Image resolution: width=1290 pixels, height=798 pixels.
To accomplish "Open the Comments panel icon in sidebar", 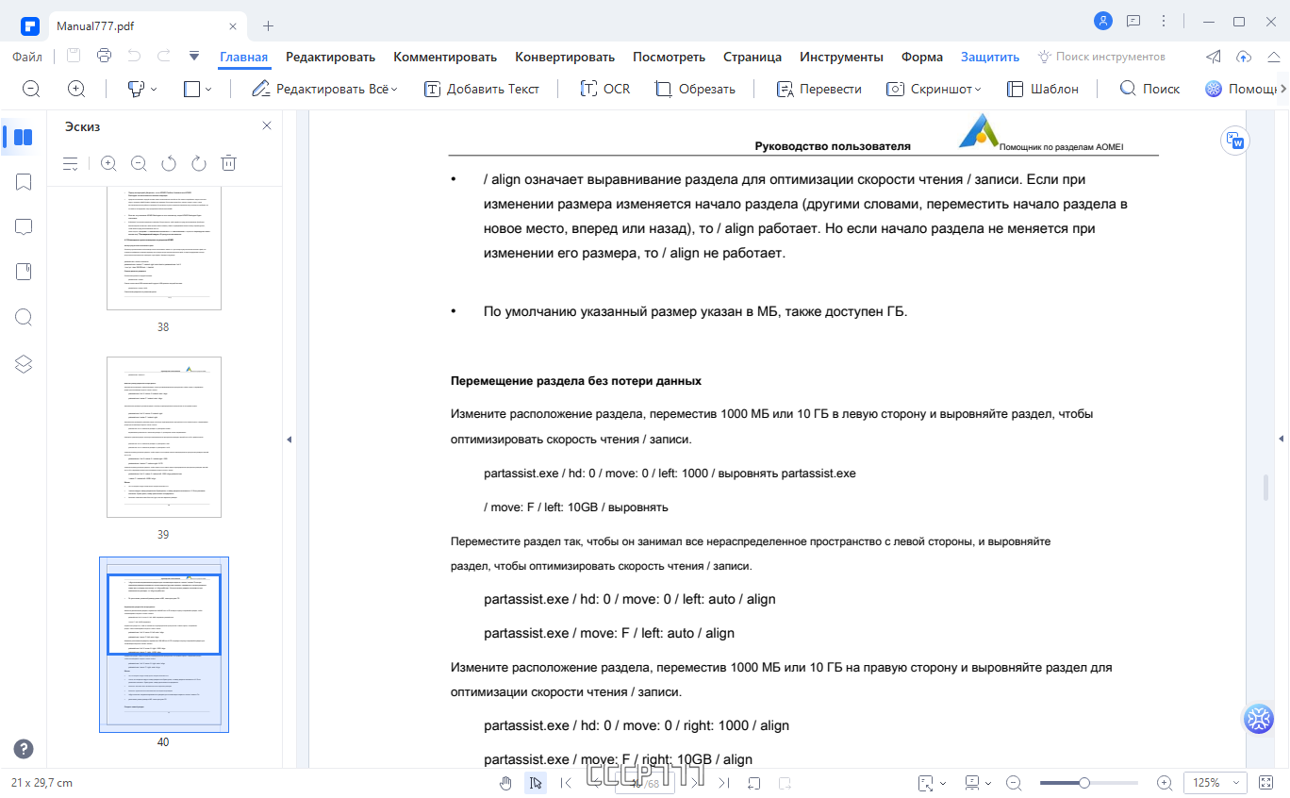I will [x=24, y=227].
